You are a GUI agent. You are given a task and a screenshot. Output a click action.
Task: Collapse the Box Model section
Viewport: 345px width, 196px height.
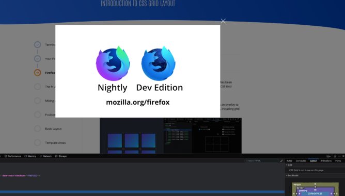(x=292, y=175)
